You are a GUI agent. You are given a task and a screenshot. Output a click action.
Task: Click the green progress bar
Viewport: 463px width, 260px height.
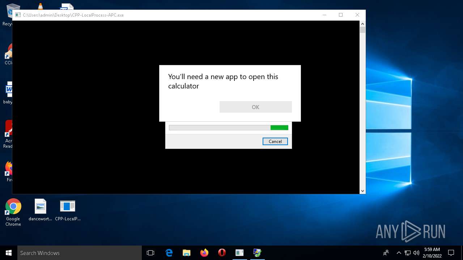(x=229, y=127)
